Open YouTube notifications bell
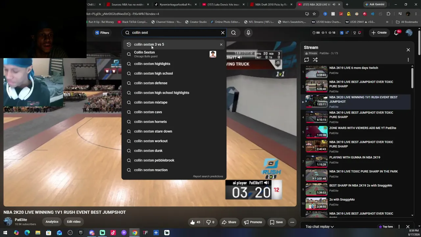The image size is (421, 237). click(x=397, y=33)
